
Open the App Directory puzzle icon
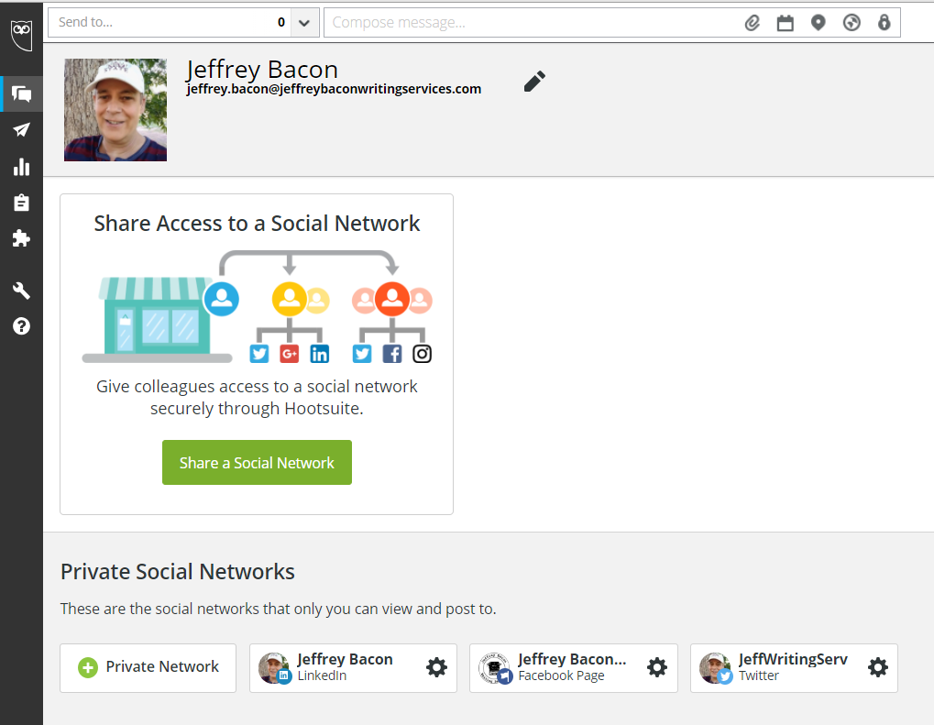click(x=21, y=238)
